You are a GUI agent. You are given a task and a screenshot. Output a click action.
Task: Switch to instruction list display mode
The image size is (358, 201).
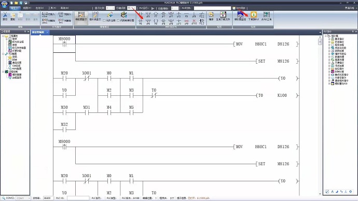coord(95,16)
